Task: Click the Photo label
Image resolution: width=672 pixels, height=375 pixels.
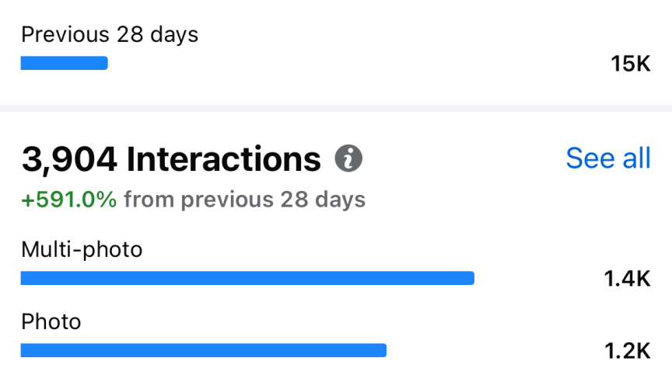Action: tap(51, 322)
